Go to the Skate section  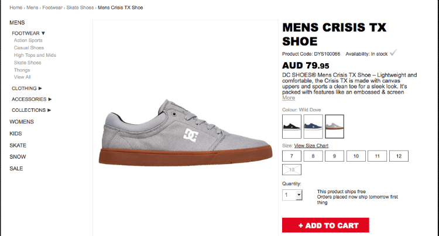(18, 145)
